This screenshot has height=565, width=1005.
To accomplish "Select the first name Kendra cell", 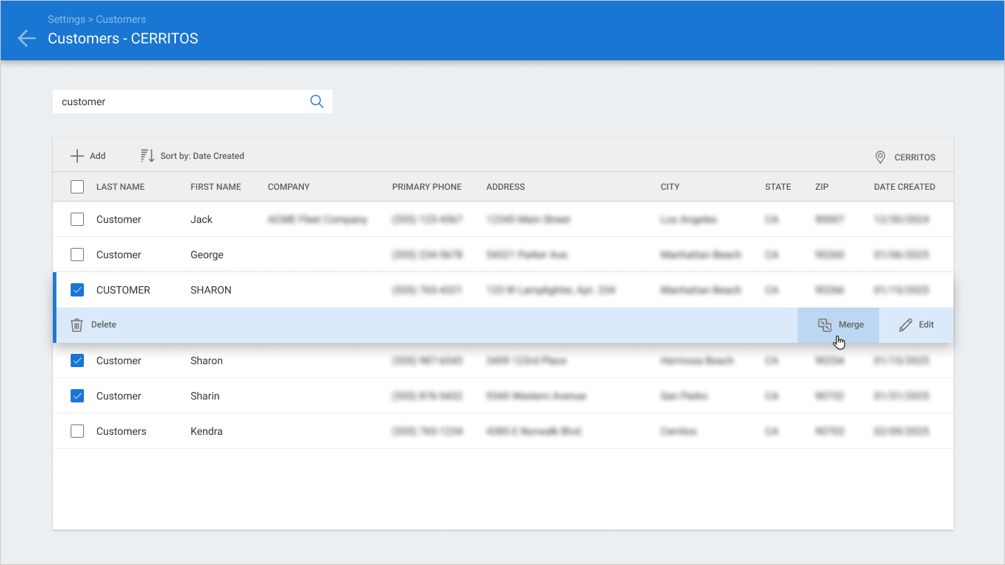I will click(x=207, y=431).
